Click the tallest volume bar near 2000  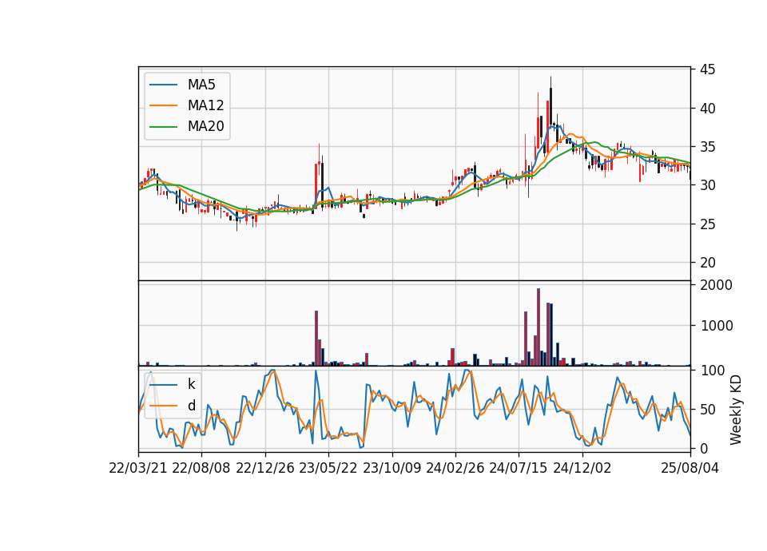538,327
